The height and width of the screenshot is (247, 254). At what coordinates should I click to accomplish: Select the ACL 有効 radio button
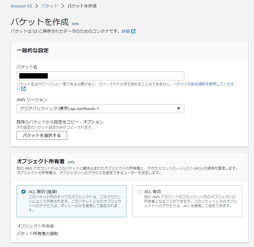tap(139, 192)
